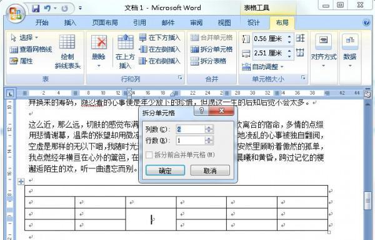The width and height of the screenshot is (375, 240).
Task: Click the 取消 cancel button
Action: click(x=210, y=171)
